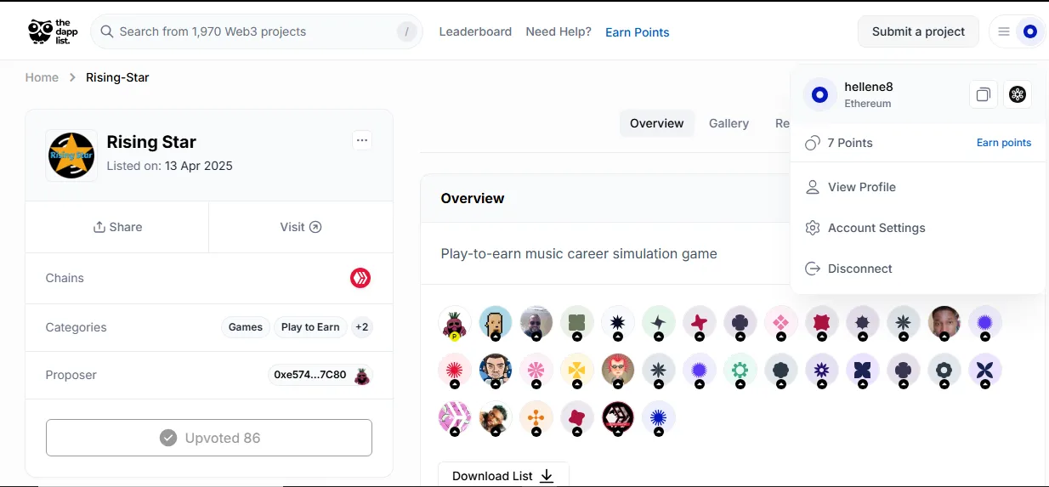Click the Listed on: 13 Apr 2025 text

(170, 166)
